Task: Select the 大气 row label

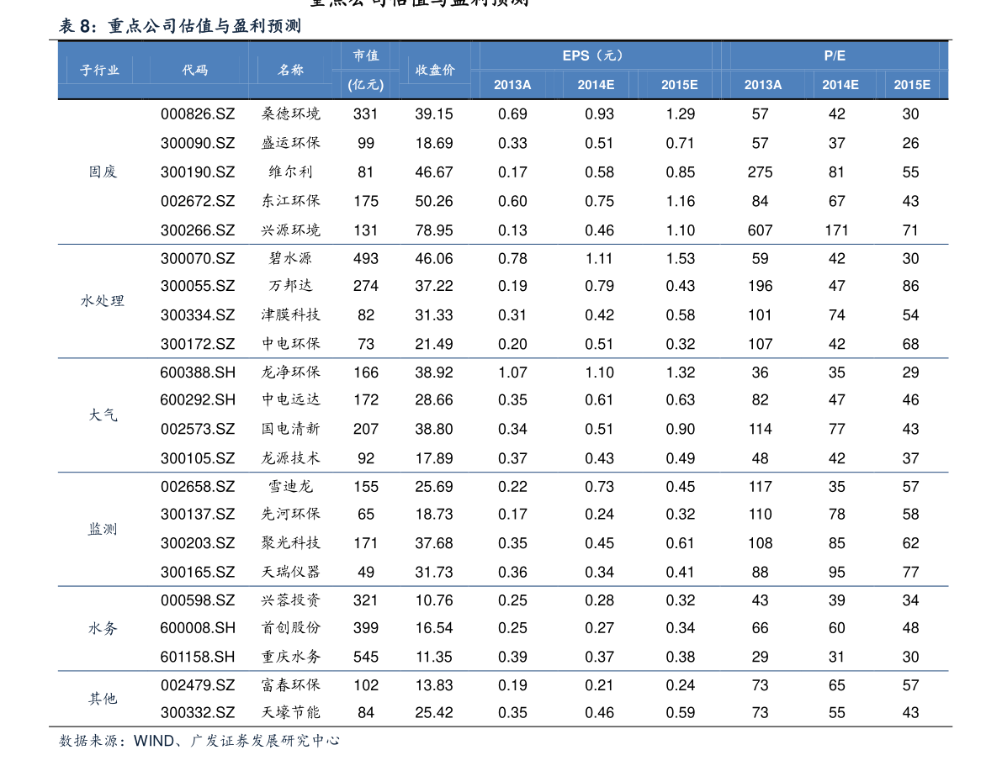Action: pyautogui.click(x=103, y=415)
